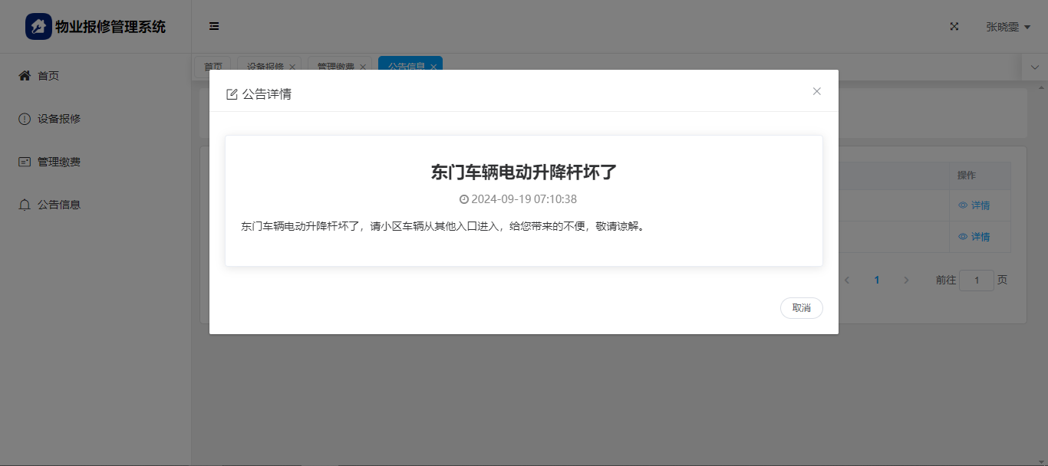Image resolution: width=1048 pixels, height=466 pixels.
Task: Click the fullscreen toggle icon in header
Action: tap(954, 26)
